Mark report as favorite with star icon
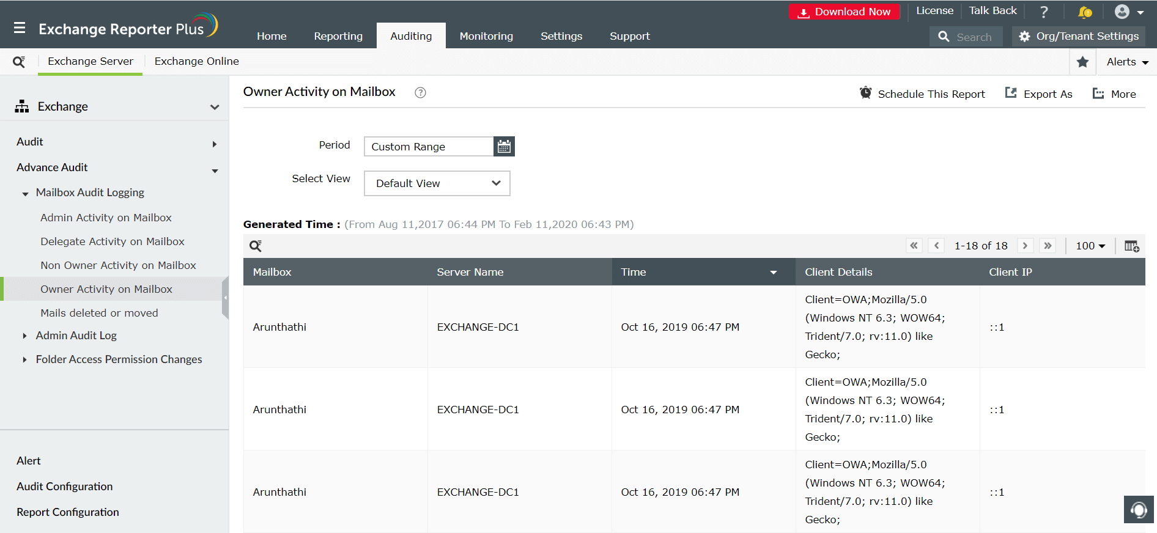The height and width of the screenshot is (533, 1157). click(1082, 62)
